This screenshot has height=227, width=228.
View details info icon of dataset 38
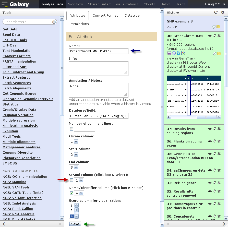point(174,53)
